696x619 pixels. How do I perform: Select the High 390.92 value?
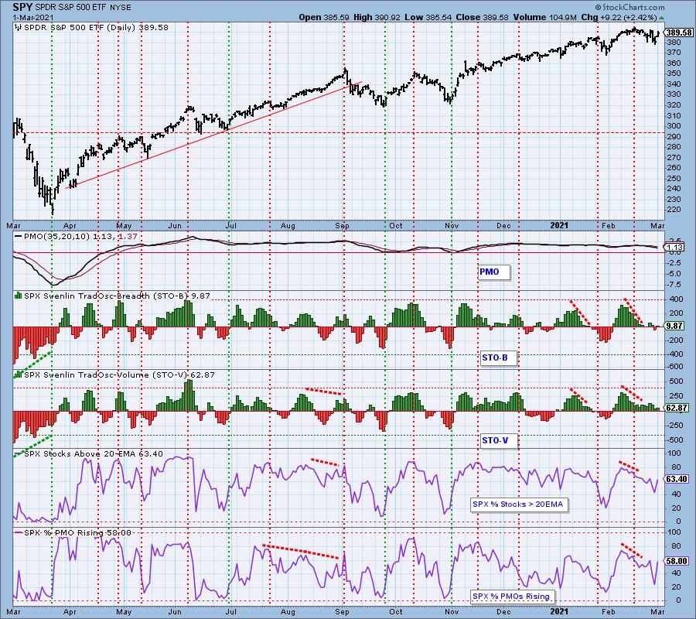[377, 17]
